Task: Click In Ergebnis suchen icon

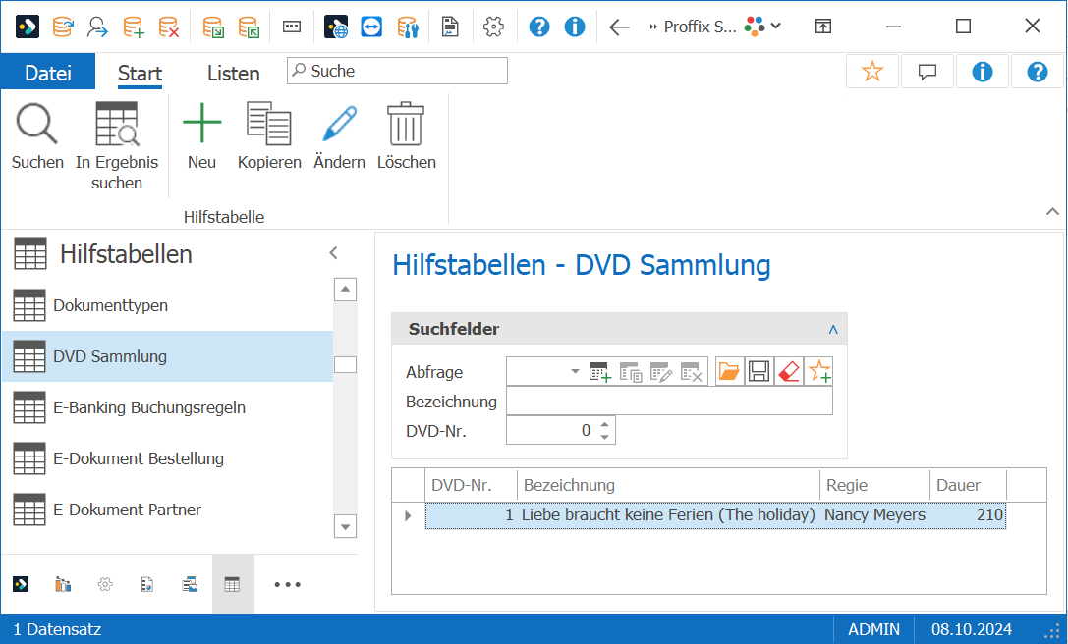Action: tap(117, 124)
